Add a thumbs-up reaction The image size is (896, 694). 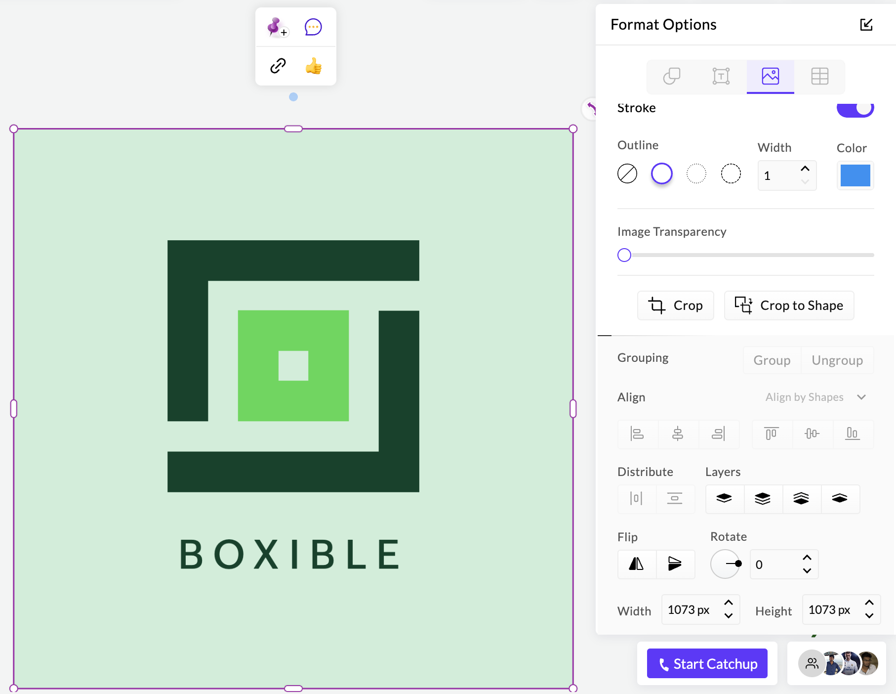314,66
